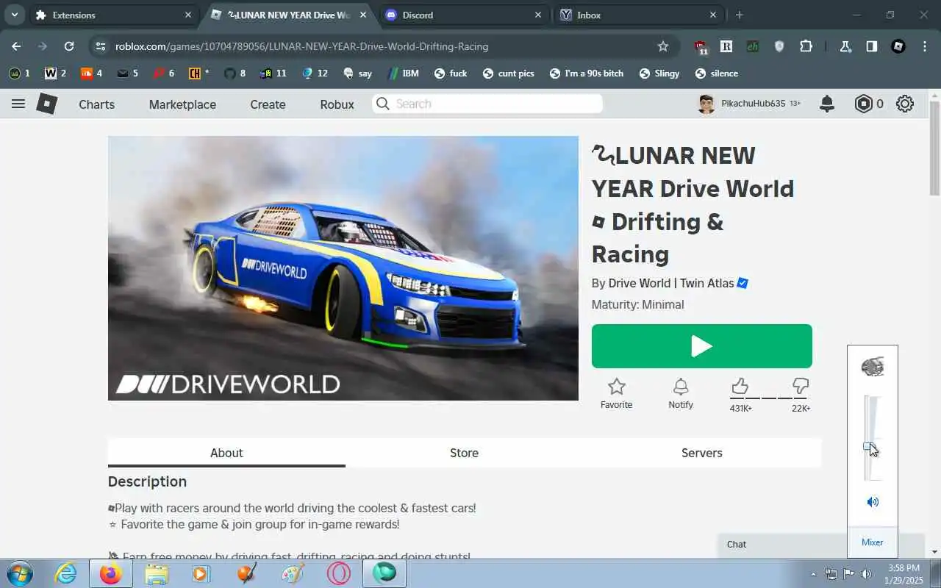Open the Roblox hamburger navigation menu
This screenshot has height=588, width=941.
(18, 104)
